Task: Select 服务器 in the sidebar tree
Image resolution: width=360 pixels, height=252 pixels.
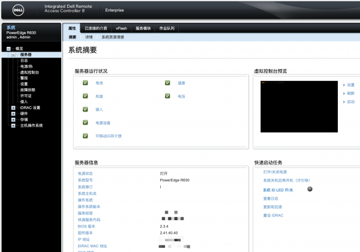Action: pyautogui.click(x=26, y=55)
